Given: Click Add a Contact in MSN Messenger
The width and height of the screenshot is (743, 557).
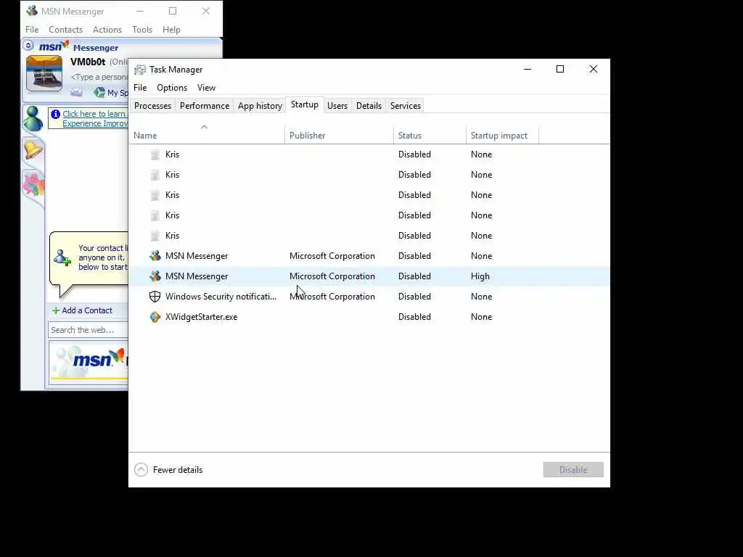Looking at the screenshot, I should [x=83, y=310].
